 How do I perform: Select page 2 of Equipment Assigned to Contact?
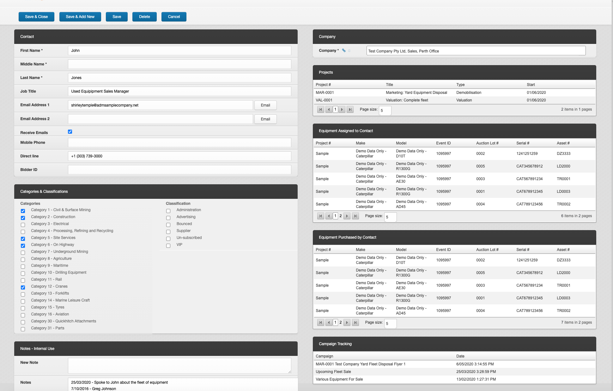[x=341, y=216]
